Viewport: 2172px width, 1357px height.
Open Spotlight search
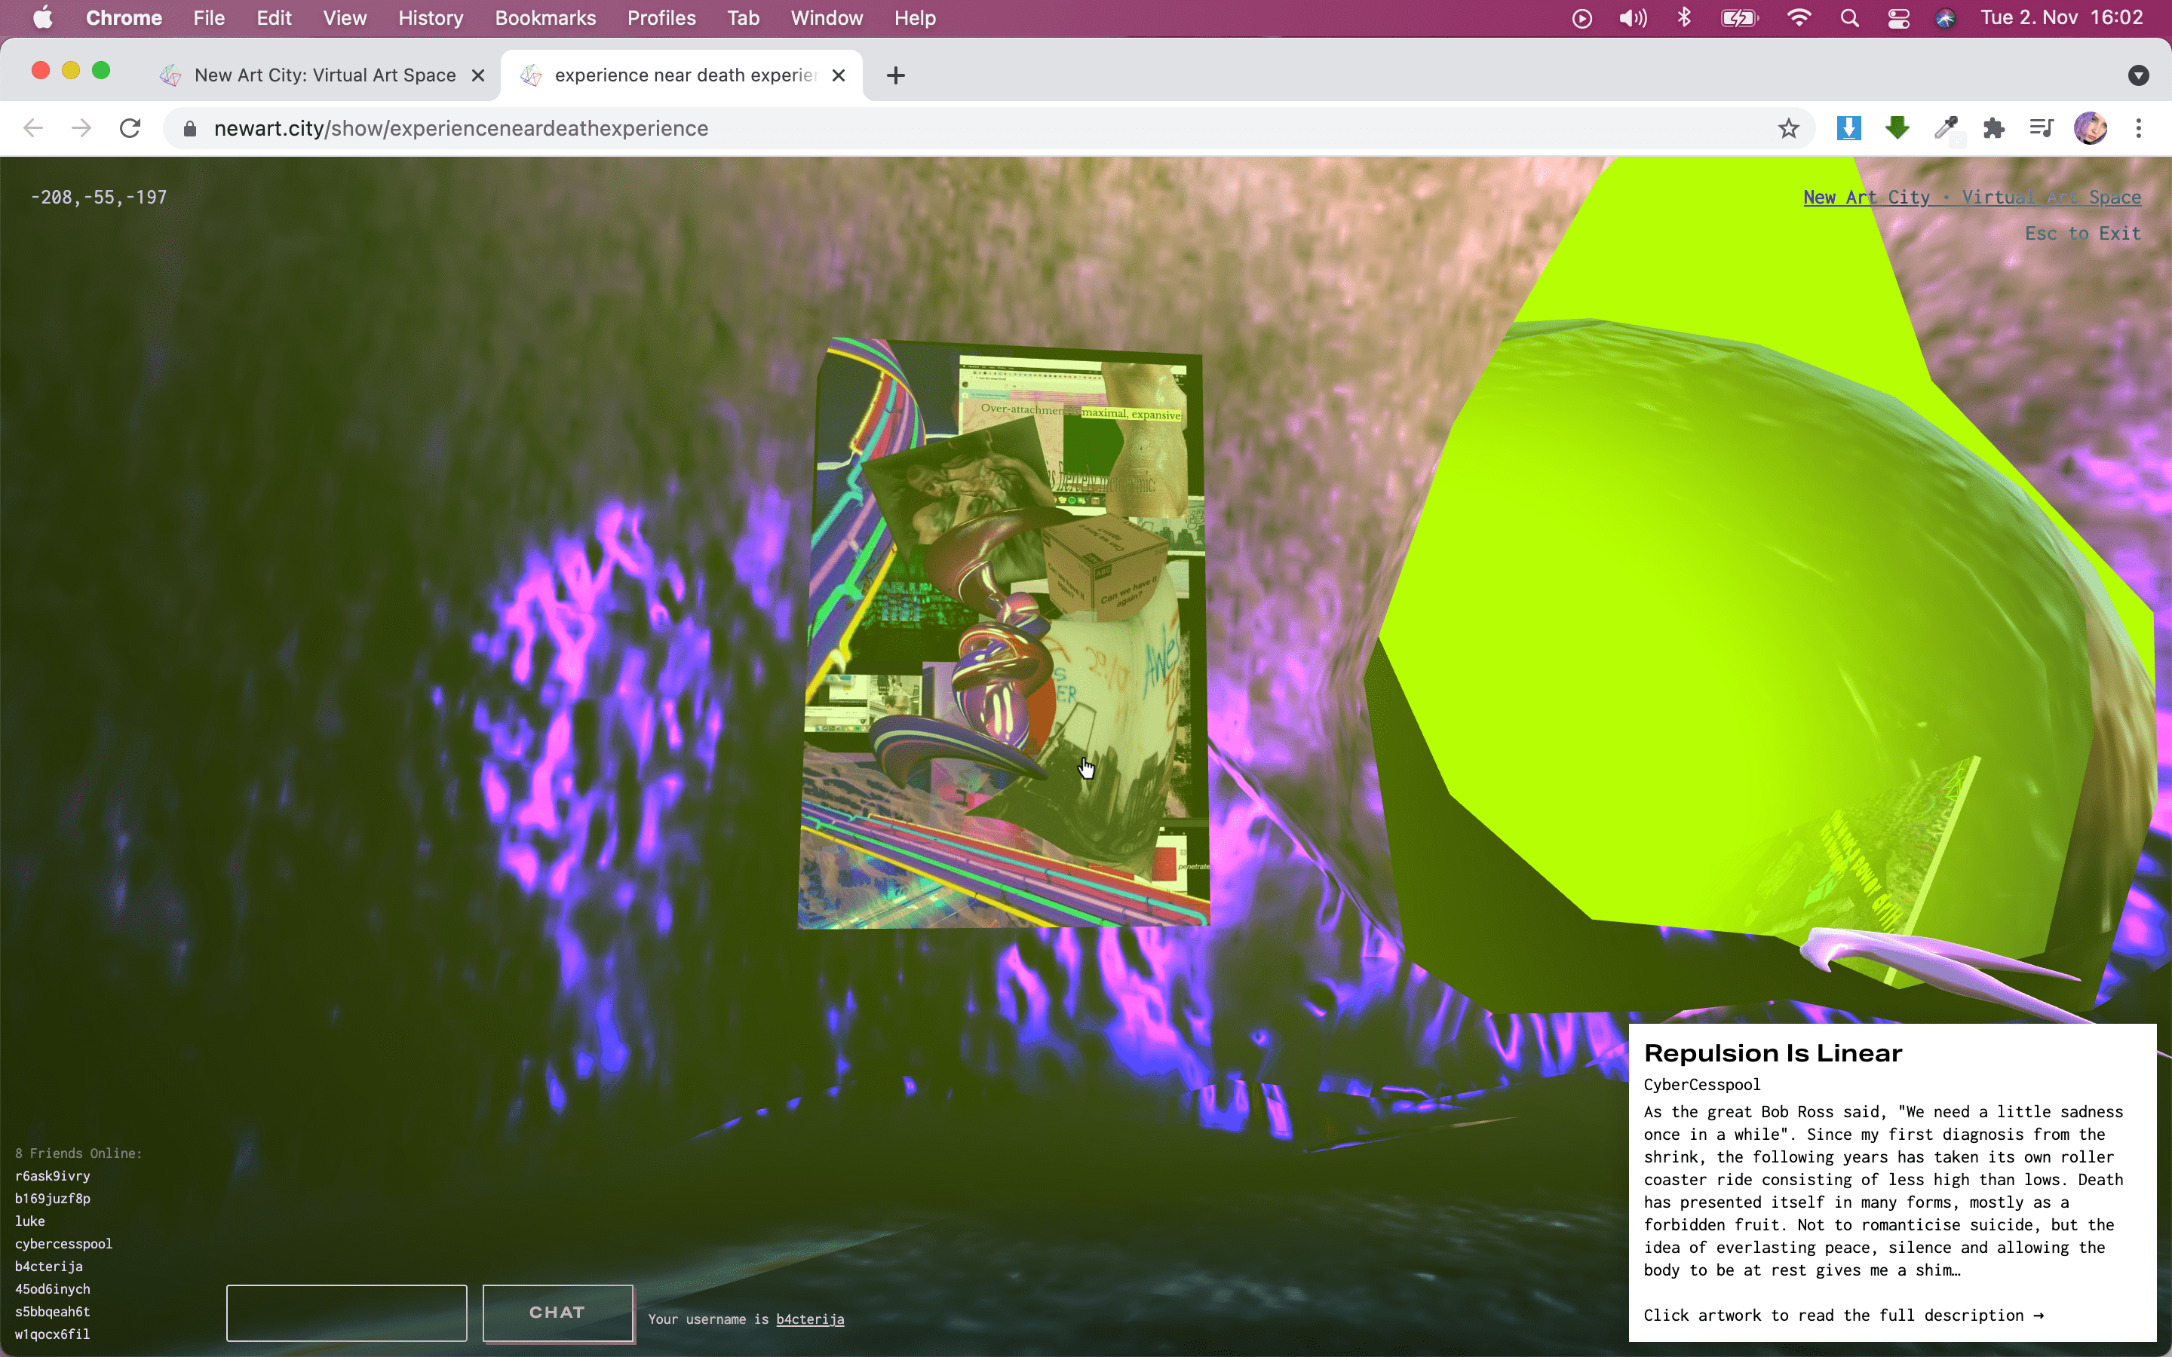pos(1850,18)
